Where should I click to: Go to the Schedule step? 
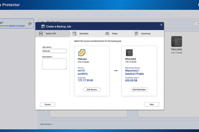click(x=84, y=34)
